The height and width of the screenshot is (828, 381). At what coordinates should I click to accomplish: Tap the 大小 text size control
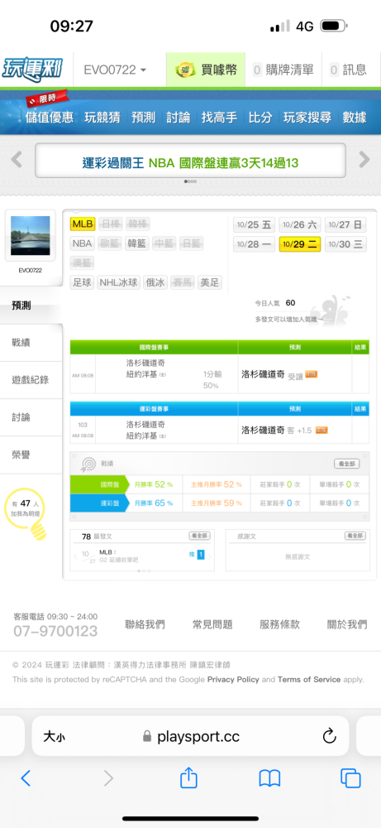click(x=55, y=737)
